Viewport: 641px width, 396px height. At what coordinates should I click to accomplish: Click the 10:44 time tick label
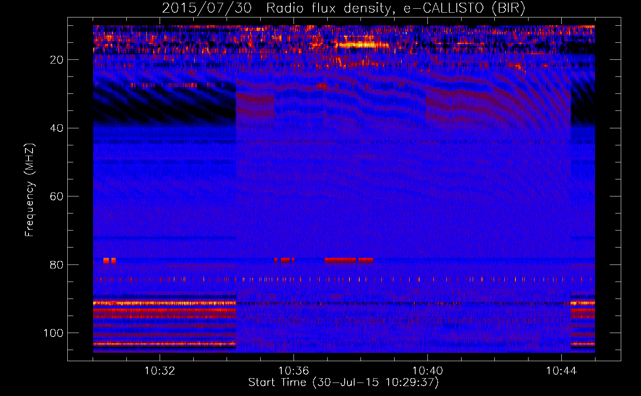pyautogui.click(x=561, y=371)
